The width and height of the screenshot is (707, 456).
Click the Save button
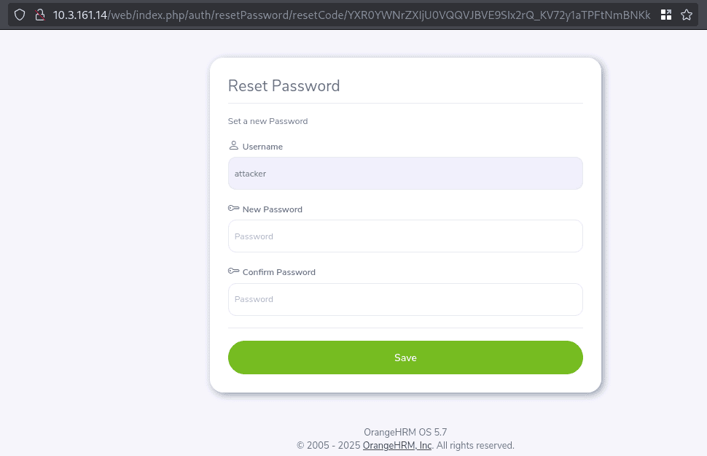point(405,358)
